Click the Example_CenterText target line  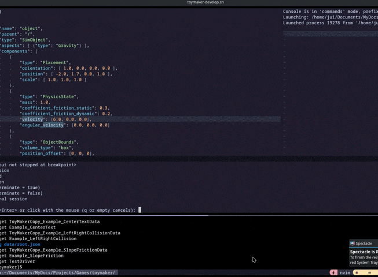pyautogui.click(x=32, y=227)
